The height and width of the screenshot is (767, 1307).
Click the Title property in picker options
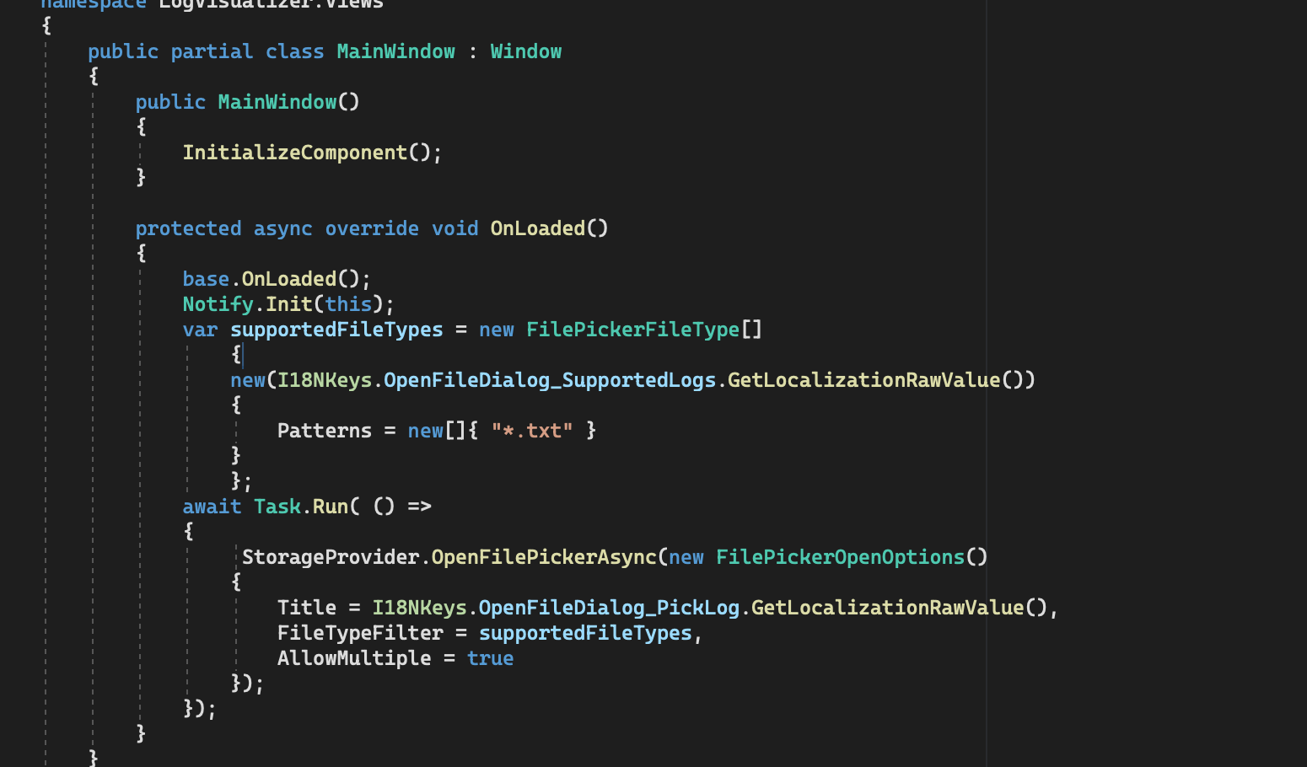click(306, 607)
